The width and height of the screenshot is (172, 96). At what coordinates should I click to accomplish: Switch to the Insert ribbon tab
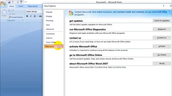tap(21, 6)
